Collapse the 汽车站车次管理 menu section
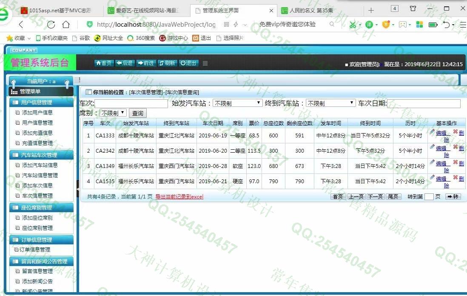 coord(41,155)
